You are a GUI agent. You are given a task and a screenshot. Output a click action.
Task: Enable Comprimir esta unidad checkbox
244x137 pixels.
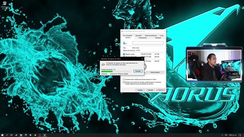124,80
